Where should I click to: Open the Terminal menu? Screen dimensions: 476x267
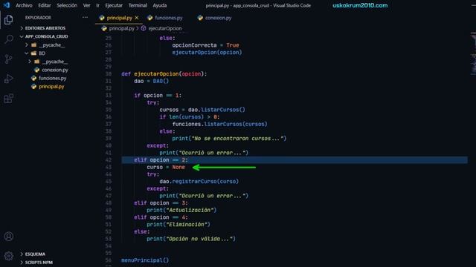[138, 5]
